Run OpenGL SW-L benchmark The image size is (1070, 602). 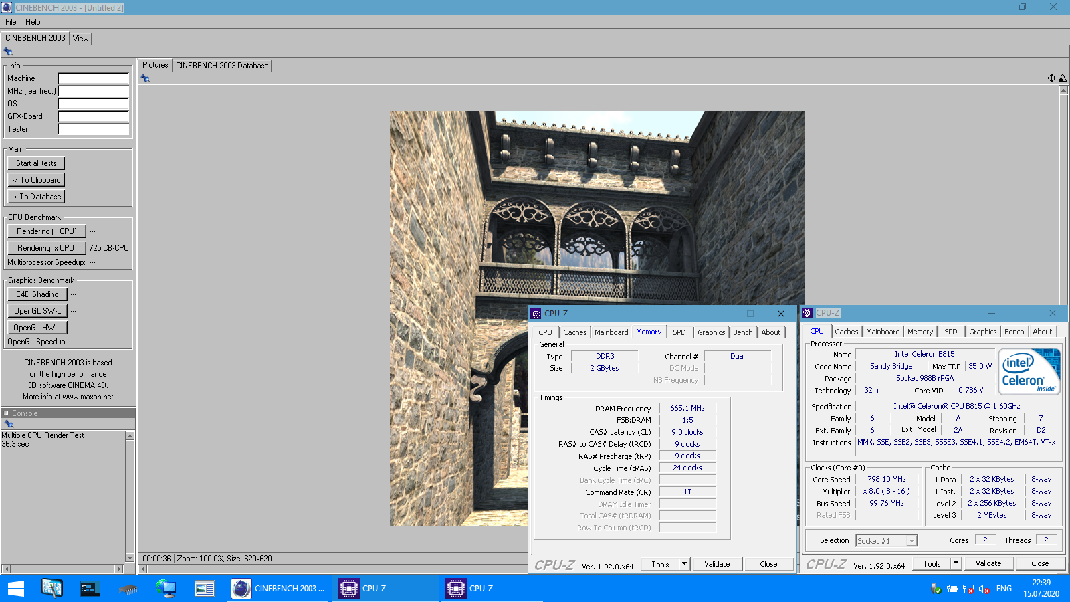(x=37, y=311)
